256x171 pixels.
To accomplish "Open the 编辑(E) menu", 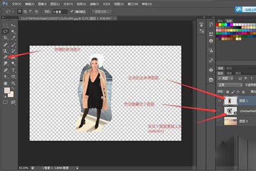I will pyautogui.click(x=29, y=4).
